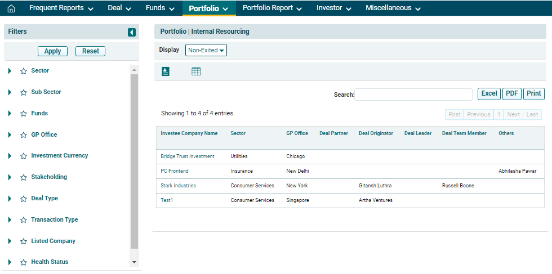The height and width of the screenshot is (274, 552).
Task: Click the star icon beside Stakeholding
Action: [x=24, y=177]
